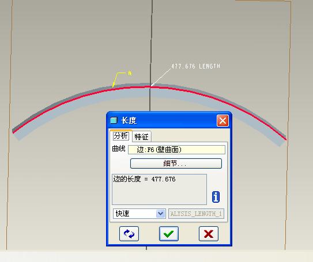Accept the length analysis with green checkmark
313x262 pixels.
click(x=169, y=234)
